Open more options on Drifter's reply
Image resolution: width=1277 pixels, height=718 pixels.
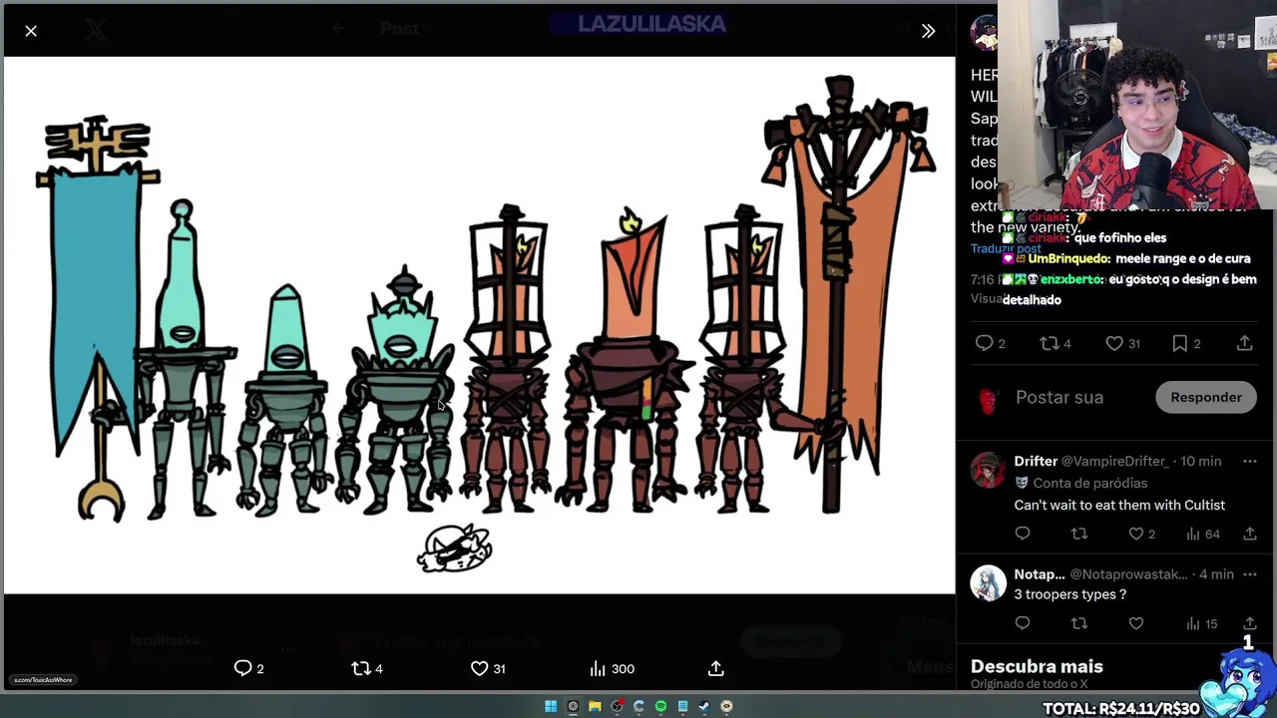coord(1250,461)
